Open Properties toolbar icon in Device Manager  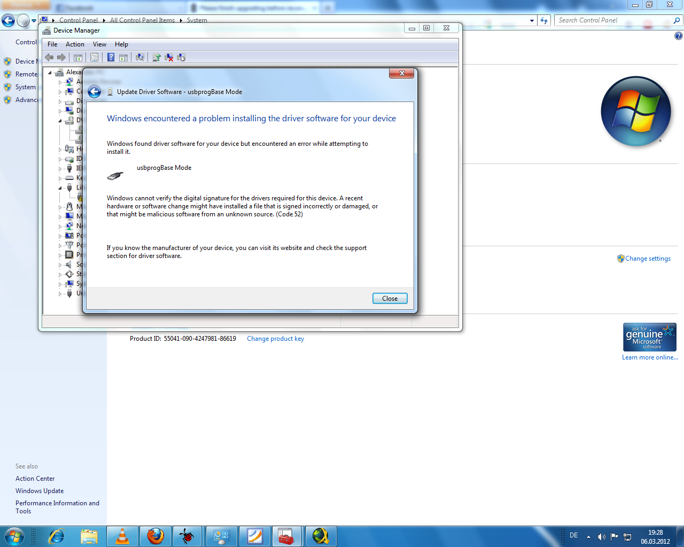click(94, 57)
